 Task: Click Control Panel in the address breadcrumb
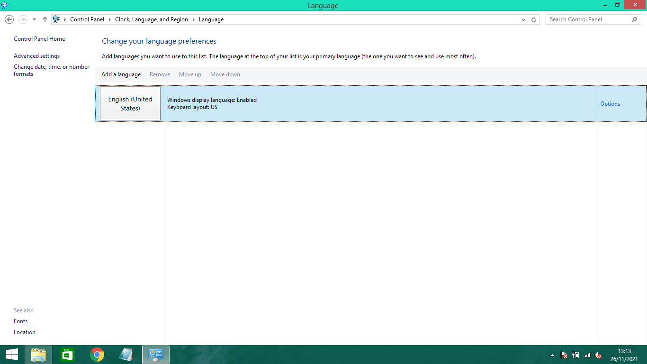coord(87,19)
